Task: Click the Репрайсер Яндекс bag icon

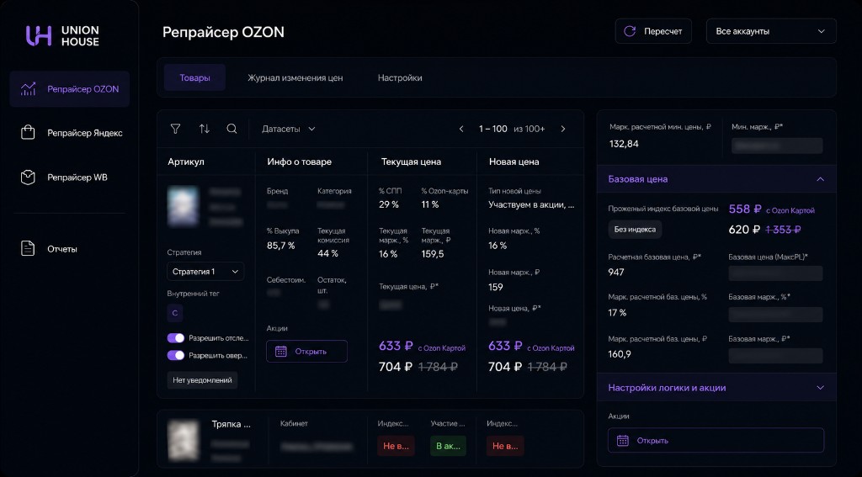Action: (x=28, y=132)
